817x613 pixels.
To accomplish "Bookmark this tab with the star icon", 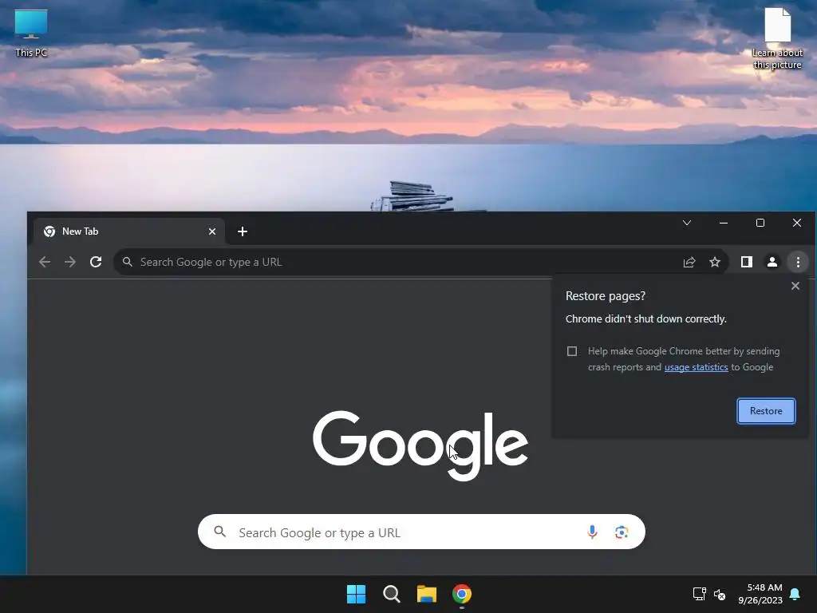I will coord(715,262).
